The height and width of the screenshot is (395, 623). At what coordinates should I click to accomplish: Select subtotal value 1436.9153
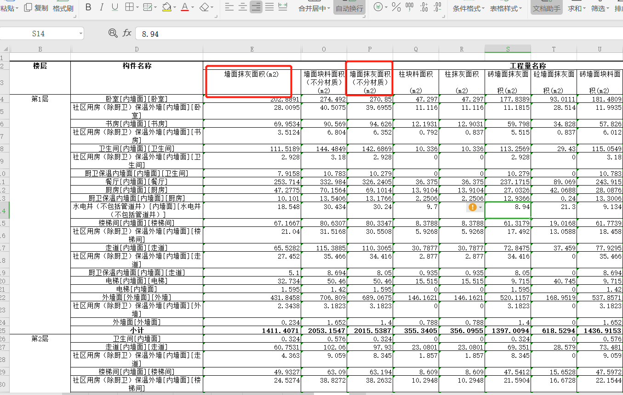tap(600, 330)
